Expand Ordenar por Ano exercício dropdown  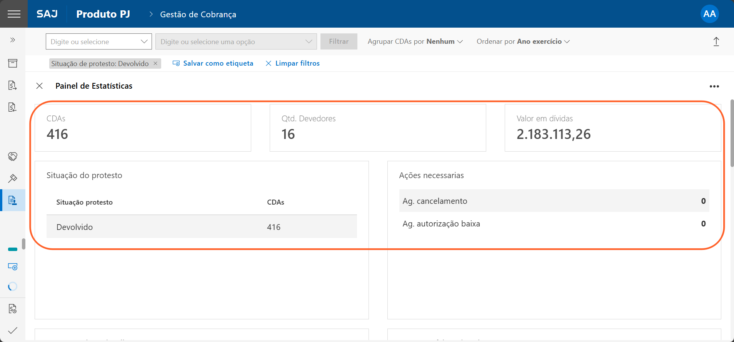(x=523, y=41)
